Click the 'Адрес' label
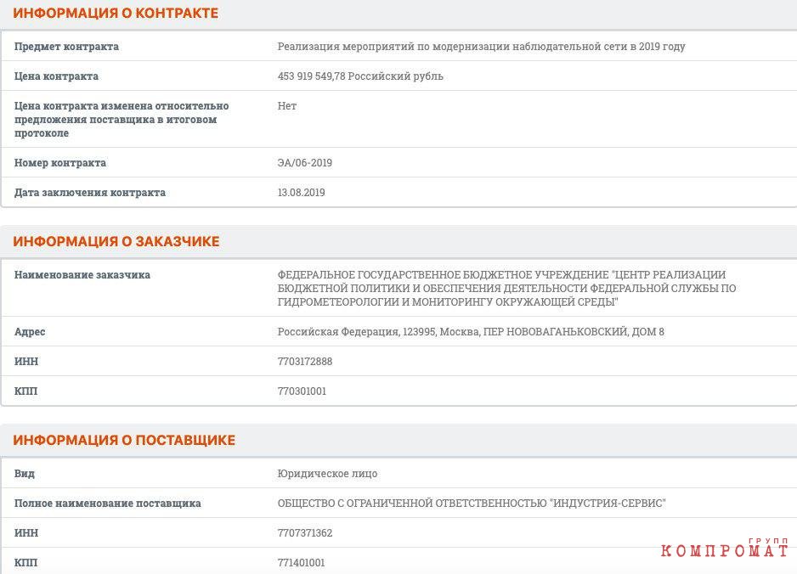The image size is (797, 574). 30,332
